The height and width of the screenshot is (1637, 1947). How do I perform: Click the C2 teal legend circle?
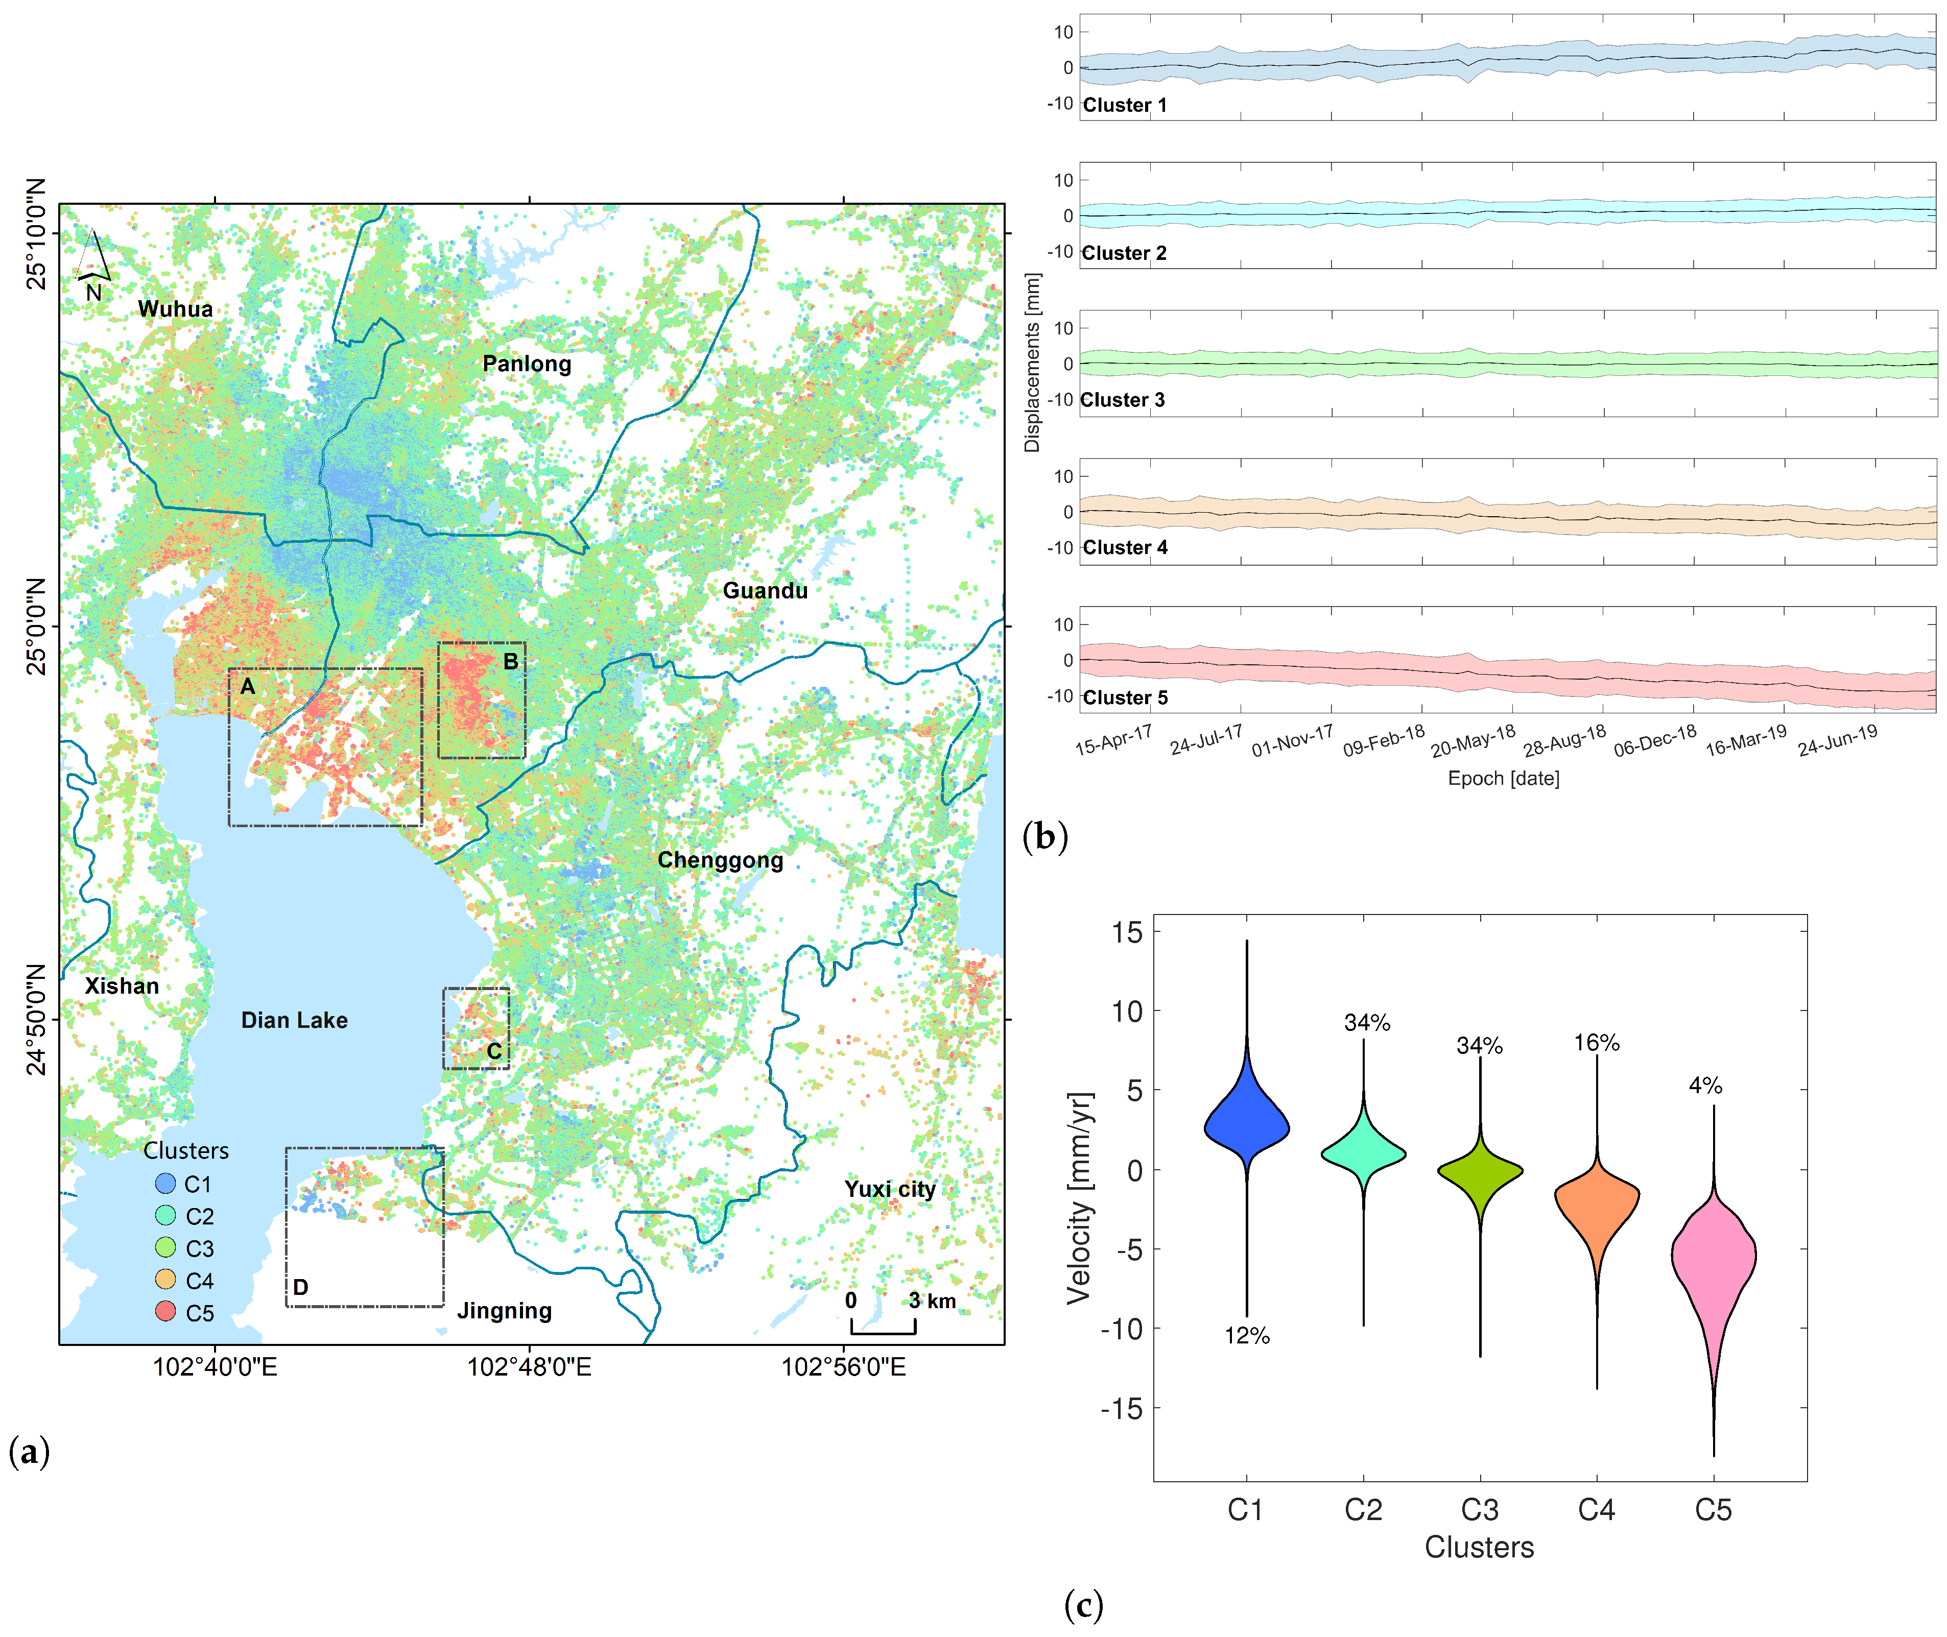coord(165,1215)
